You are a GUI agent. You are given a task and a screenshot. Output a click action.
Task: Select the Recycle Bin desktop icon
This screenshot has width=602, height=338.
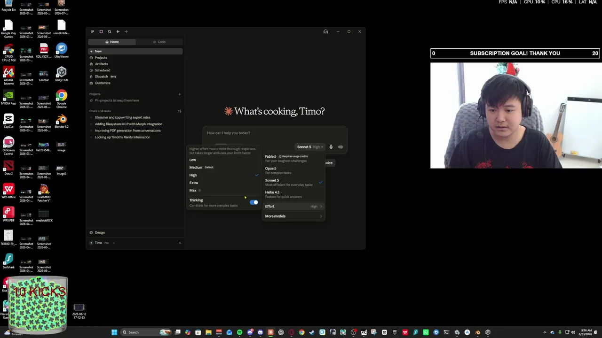(x=8, y=6)
